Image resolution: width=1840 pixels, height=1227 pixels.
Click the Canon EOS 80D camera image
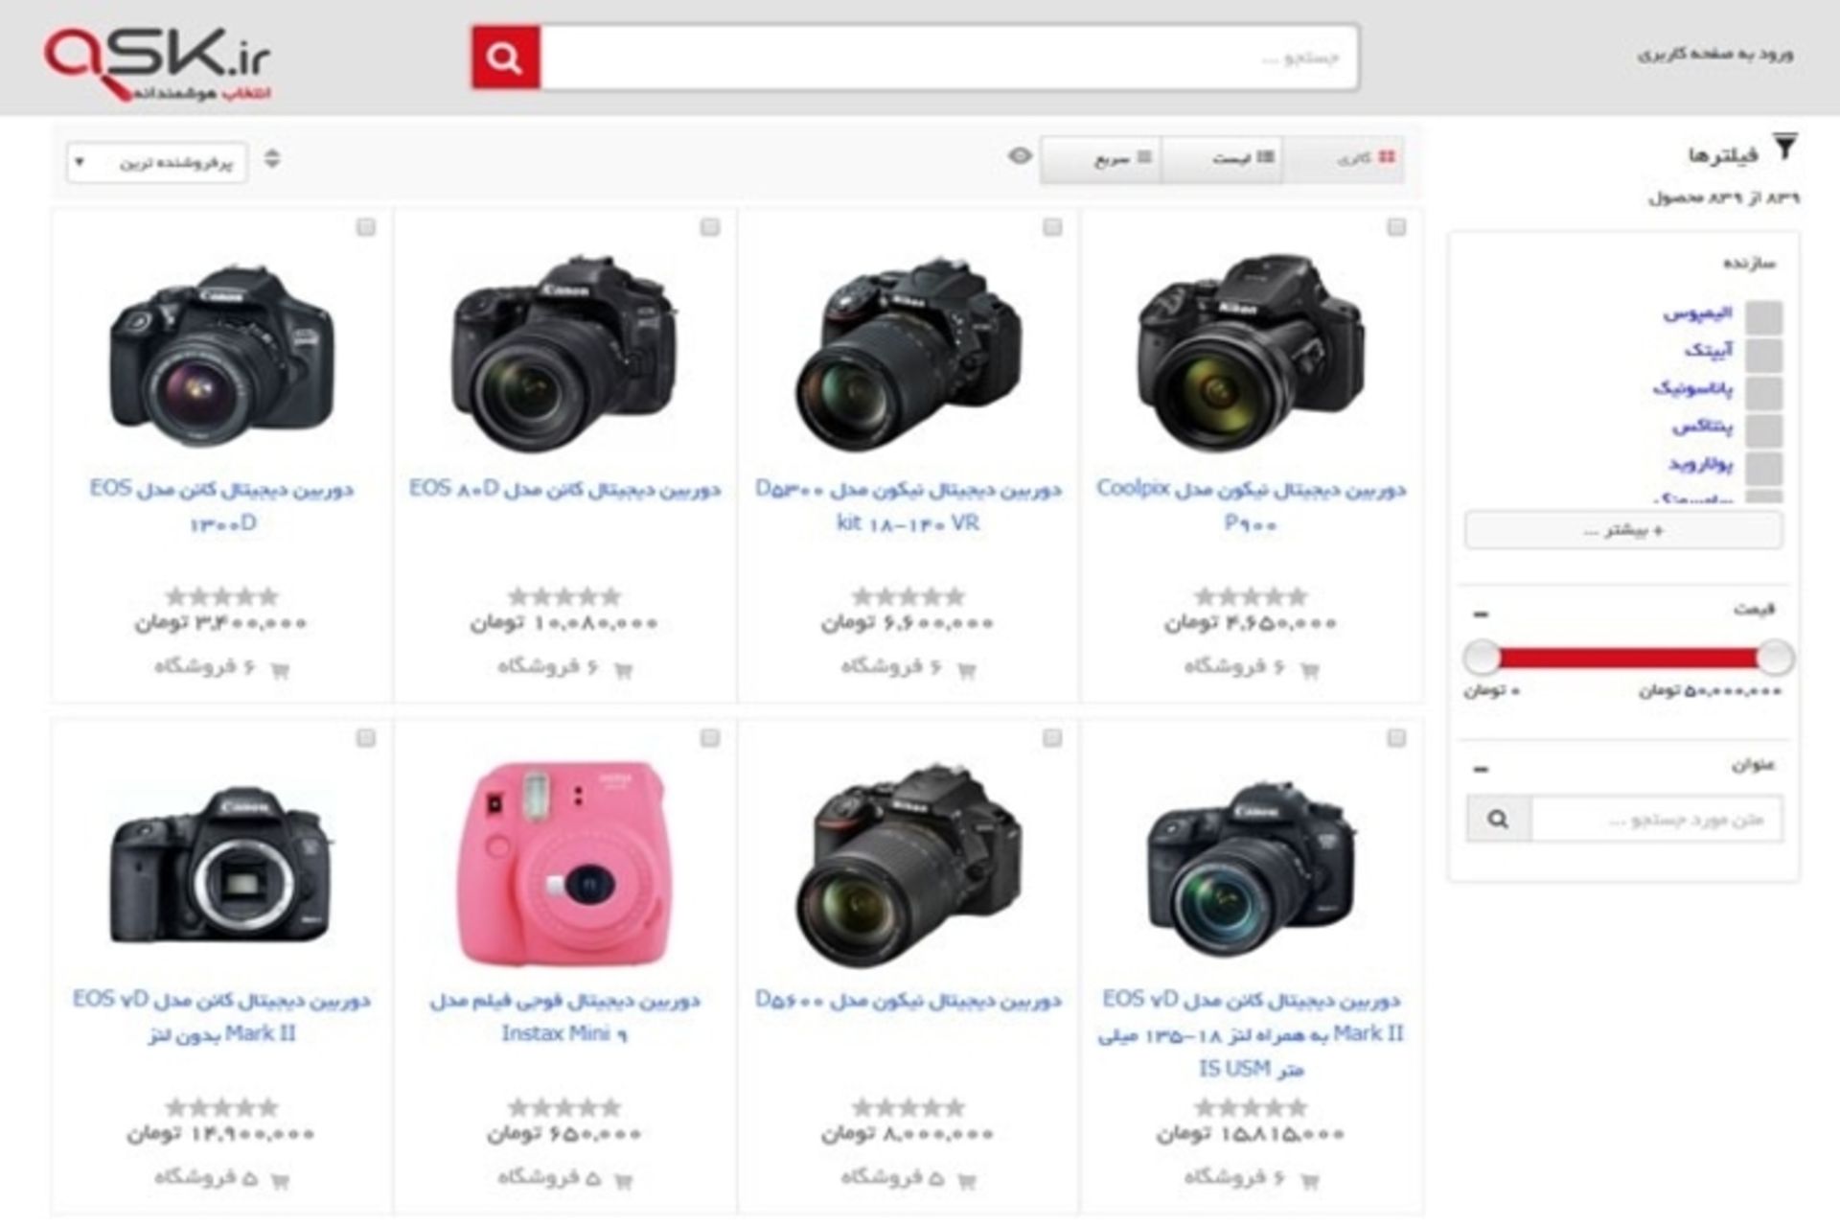tap(564, 353)
